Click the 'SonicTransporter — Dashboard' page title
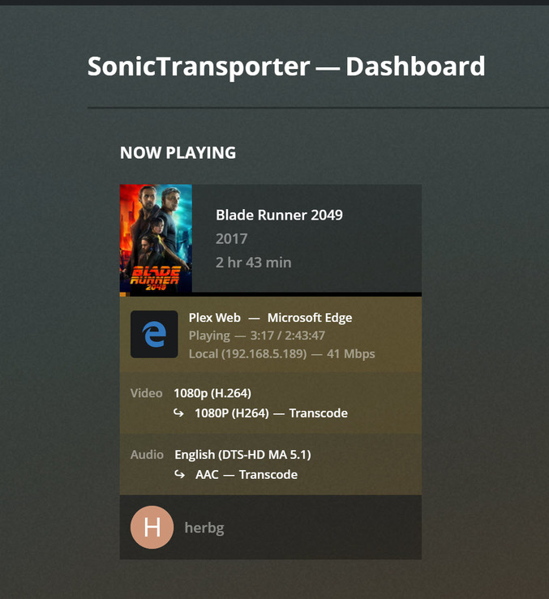 [x=286, y=66]
